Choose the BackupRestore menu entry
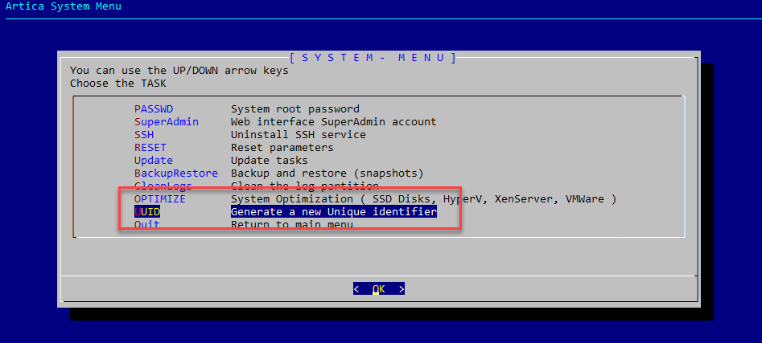The width and height of the screenshot is (762, 343). click(x=176, y=174)
